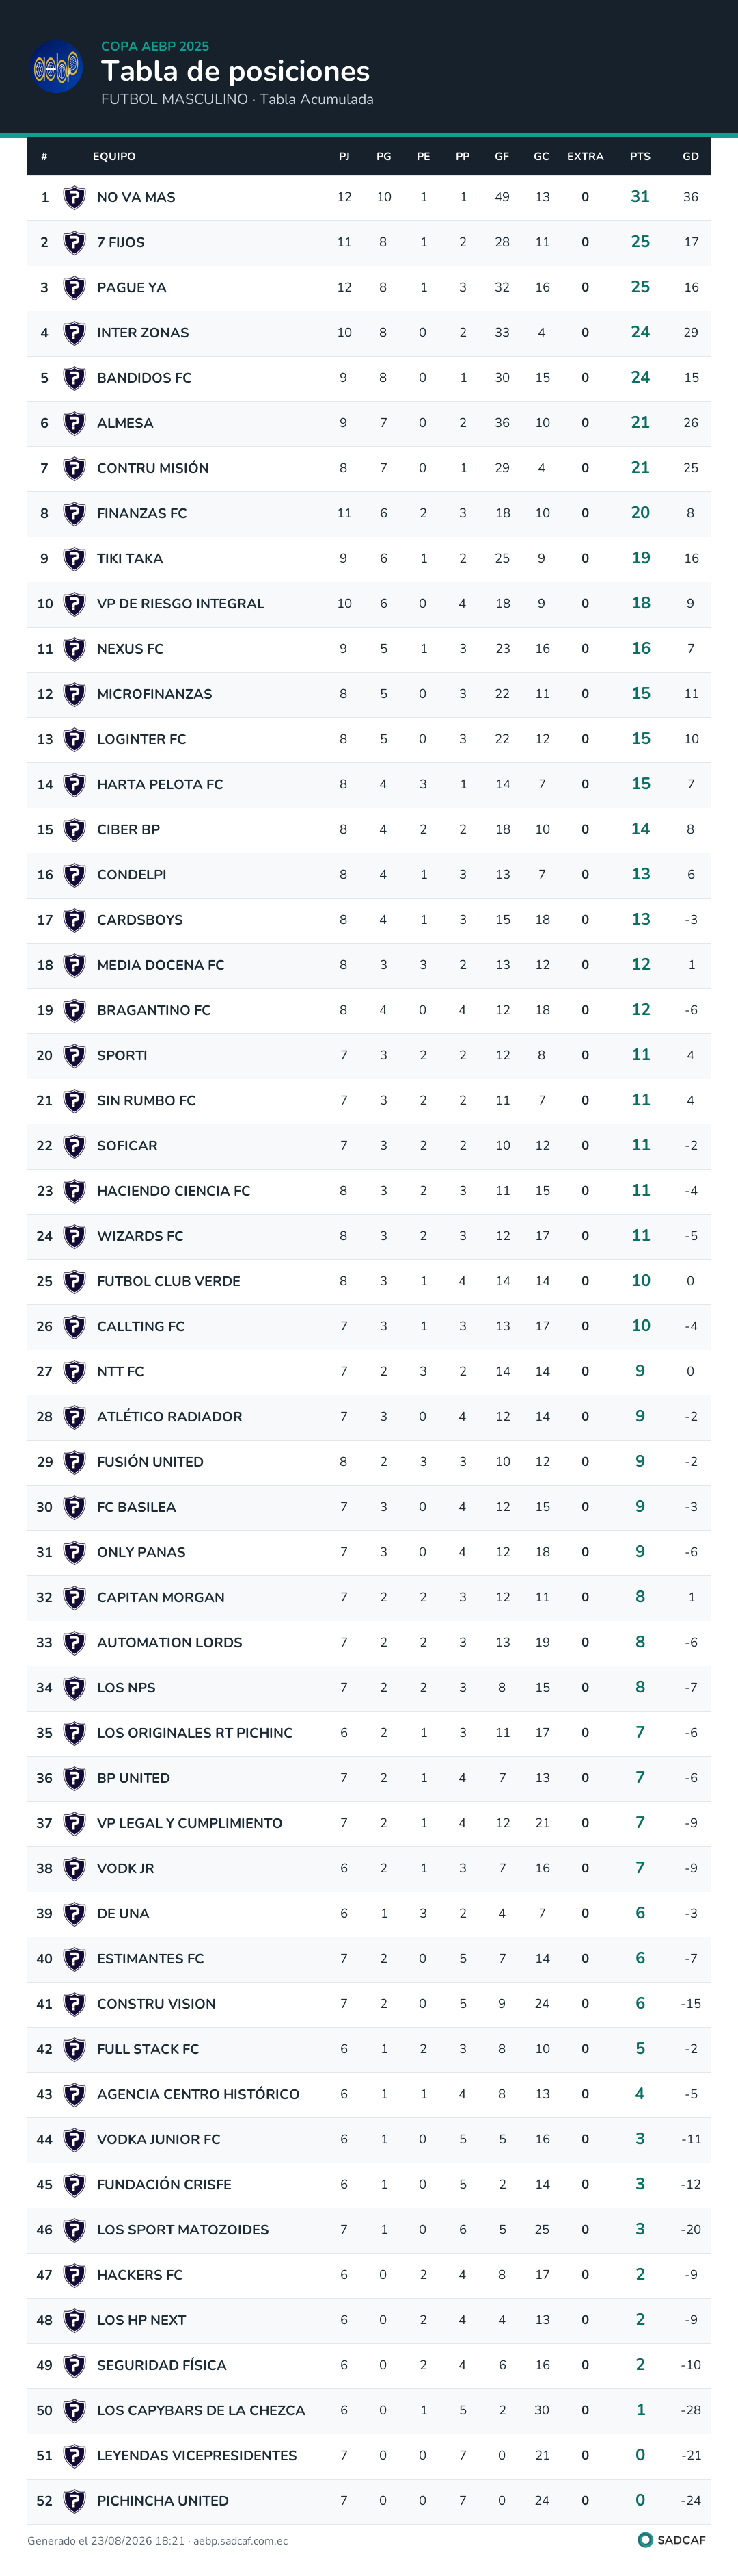Click the DE UNA team shield icon
Image resolution: width=738 pixels, height=2576 pixels.
[74, 1913]
